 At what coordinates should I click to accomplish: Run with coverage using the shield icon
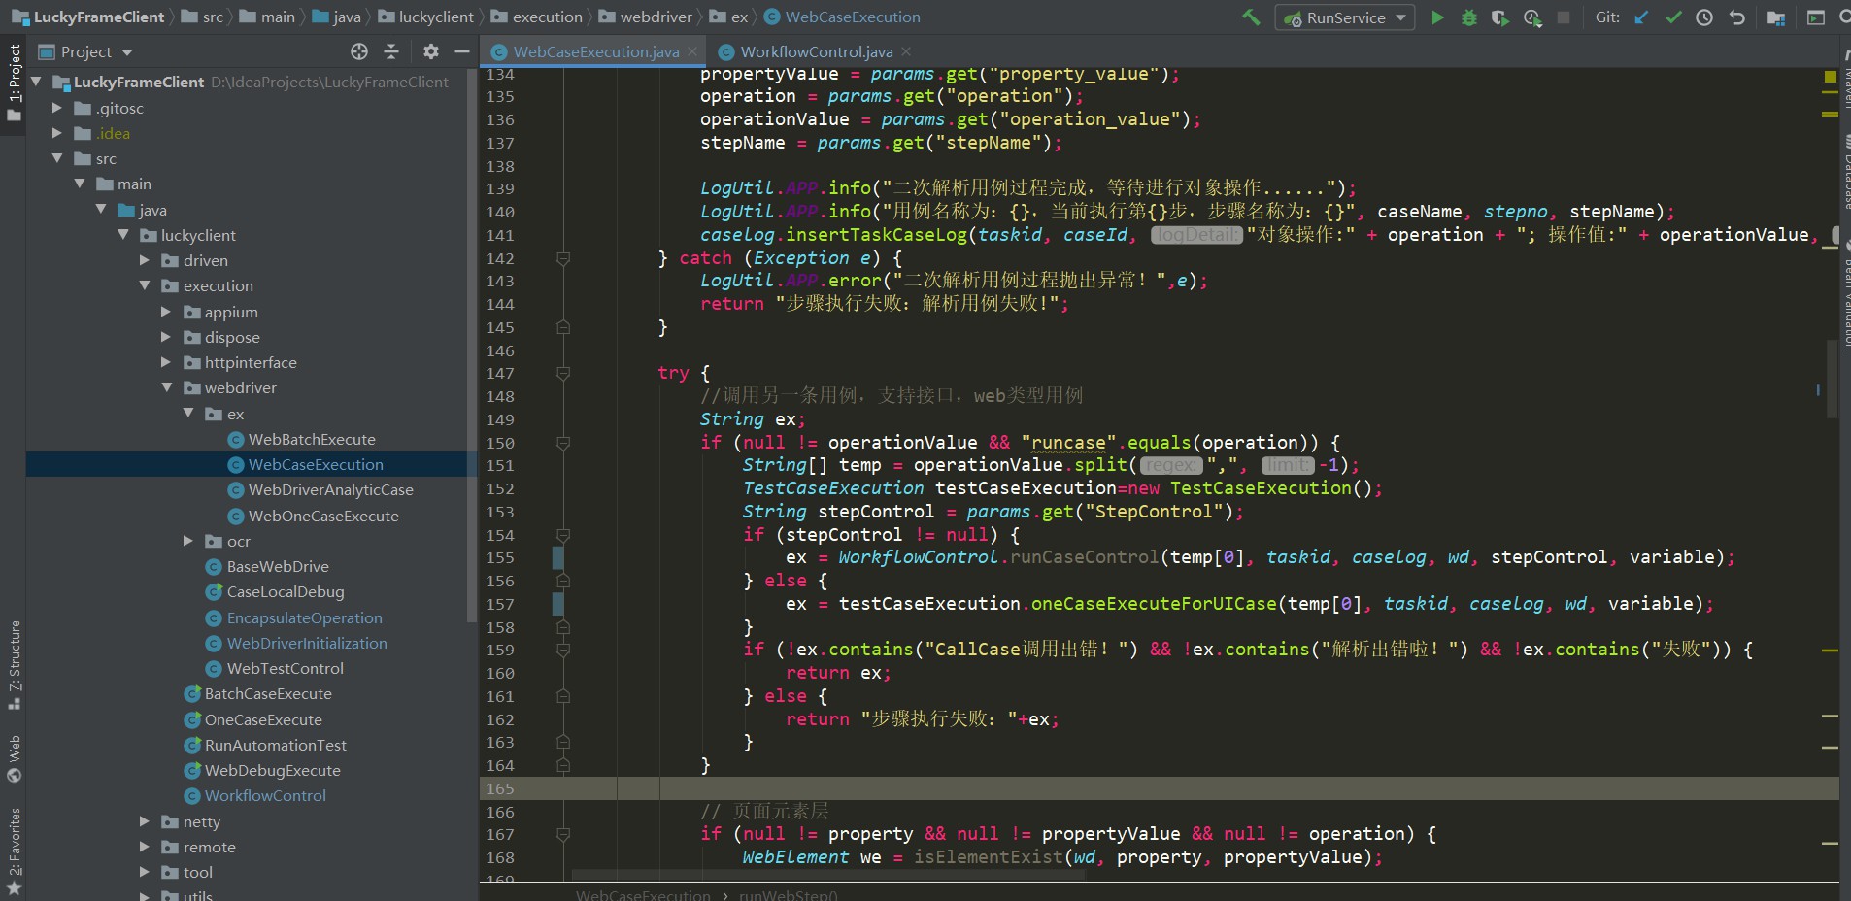tap(1500, 17)
